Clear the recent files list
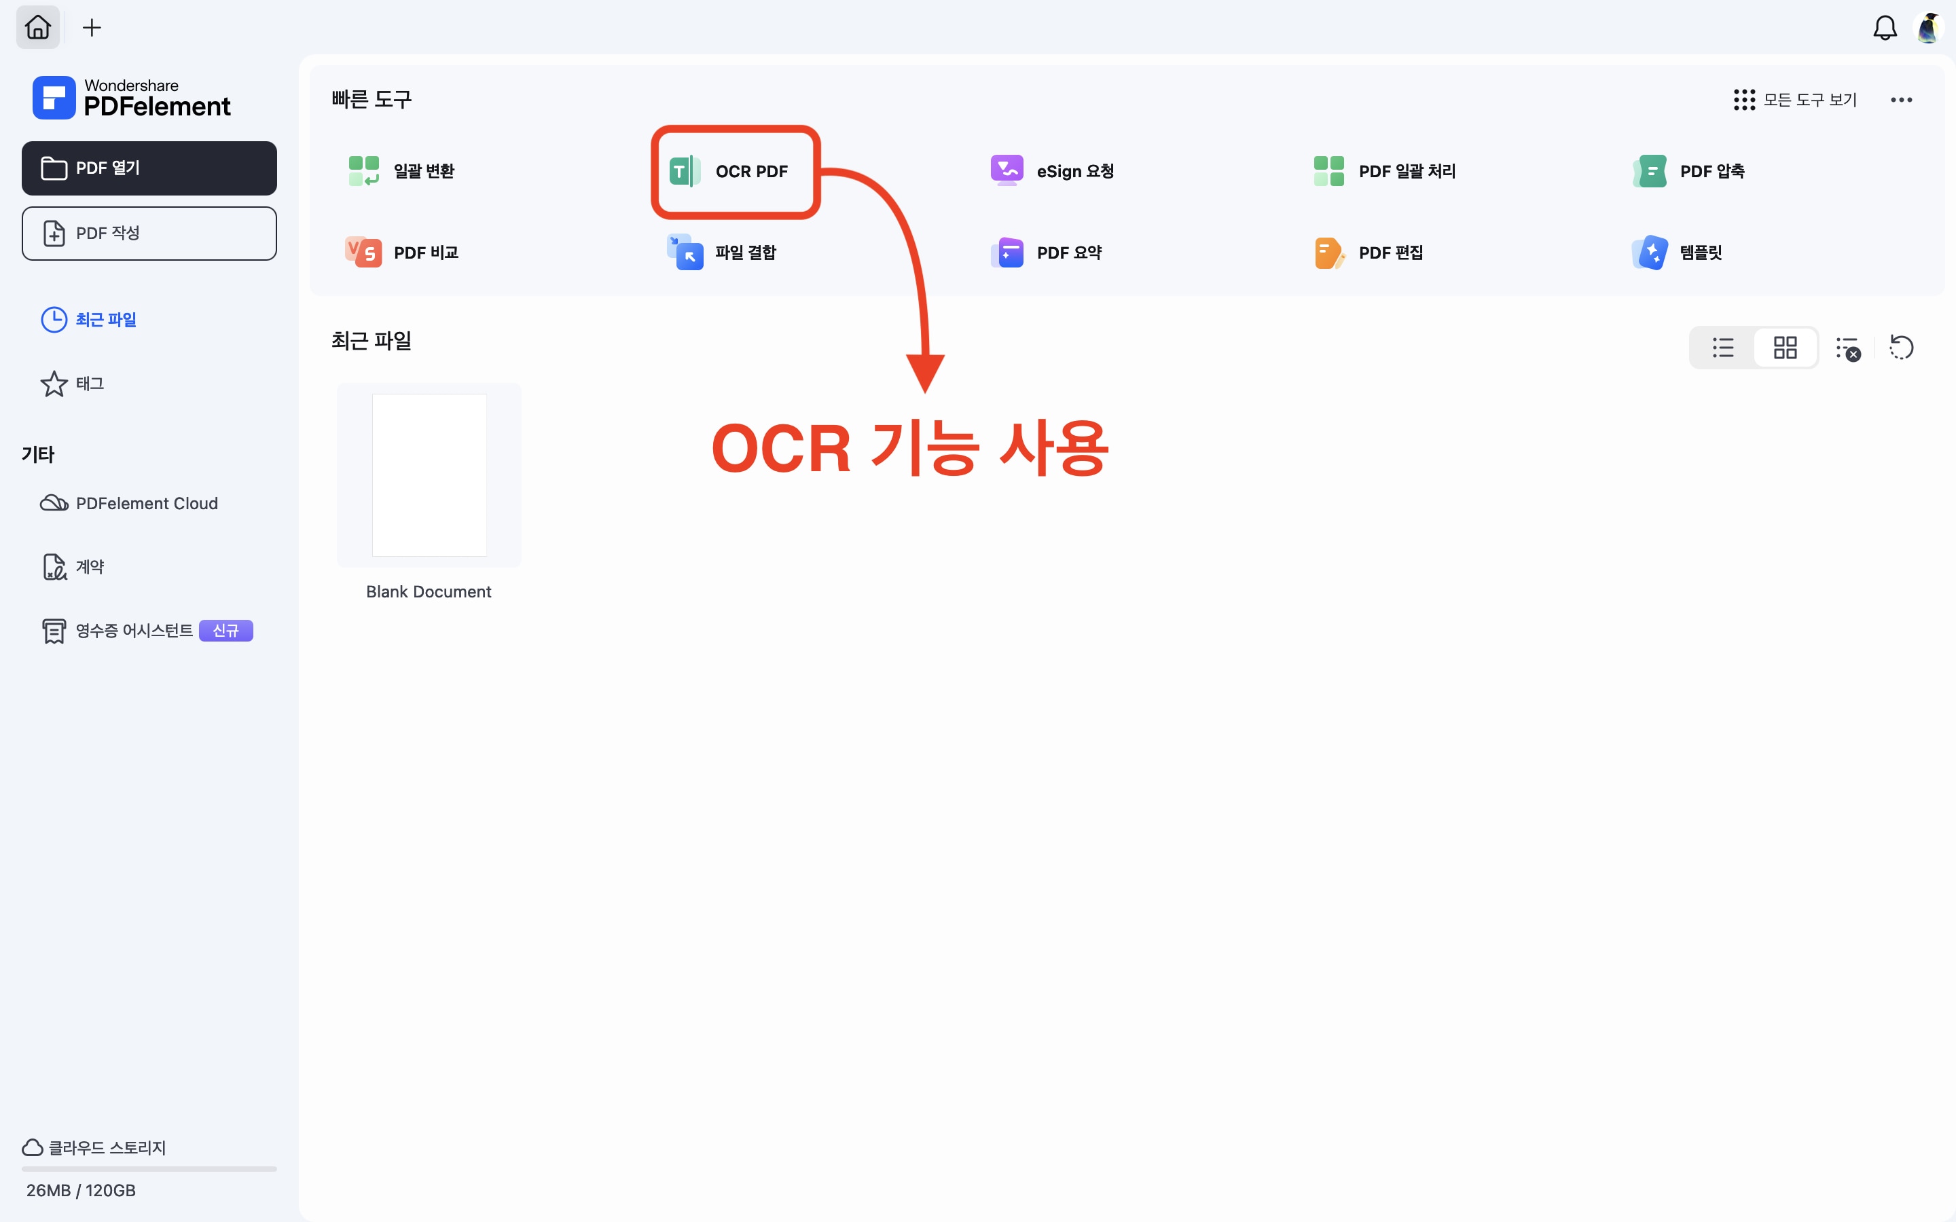Image resolution: width=1956 pixels, height=1222 pixels. (x=1848, y=348)
